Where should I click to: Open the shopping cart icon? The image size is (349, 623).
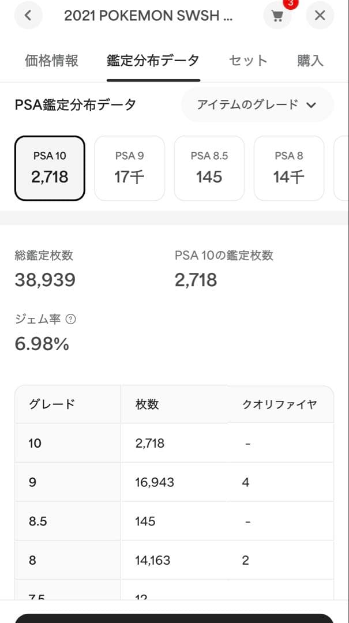click(277, 16)
